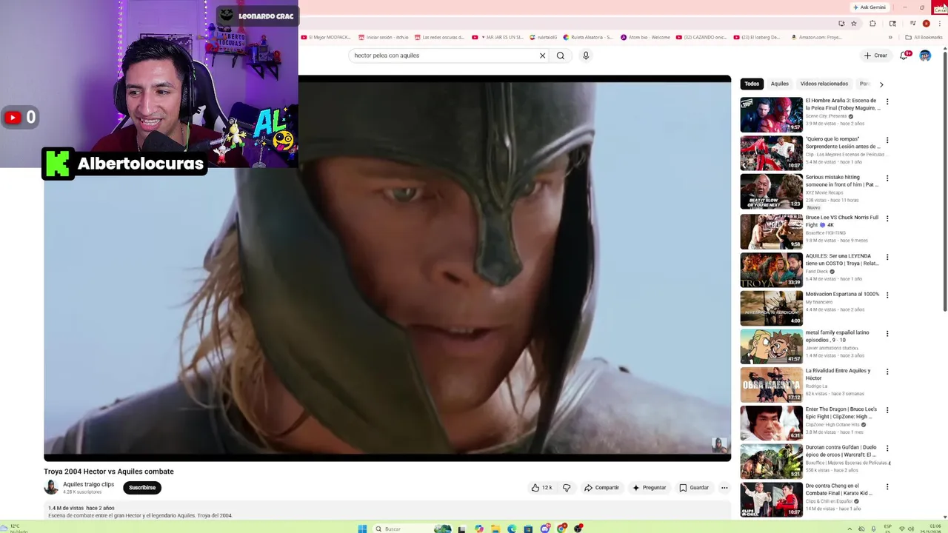Open the Crear menu

point(875,56)
